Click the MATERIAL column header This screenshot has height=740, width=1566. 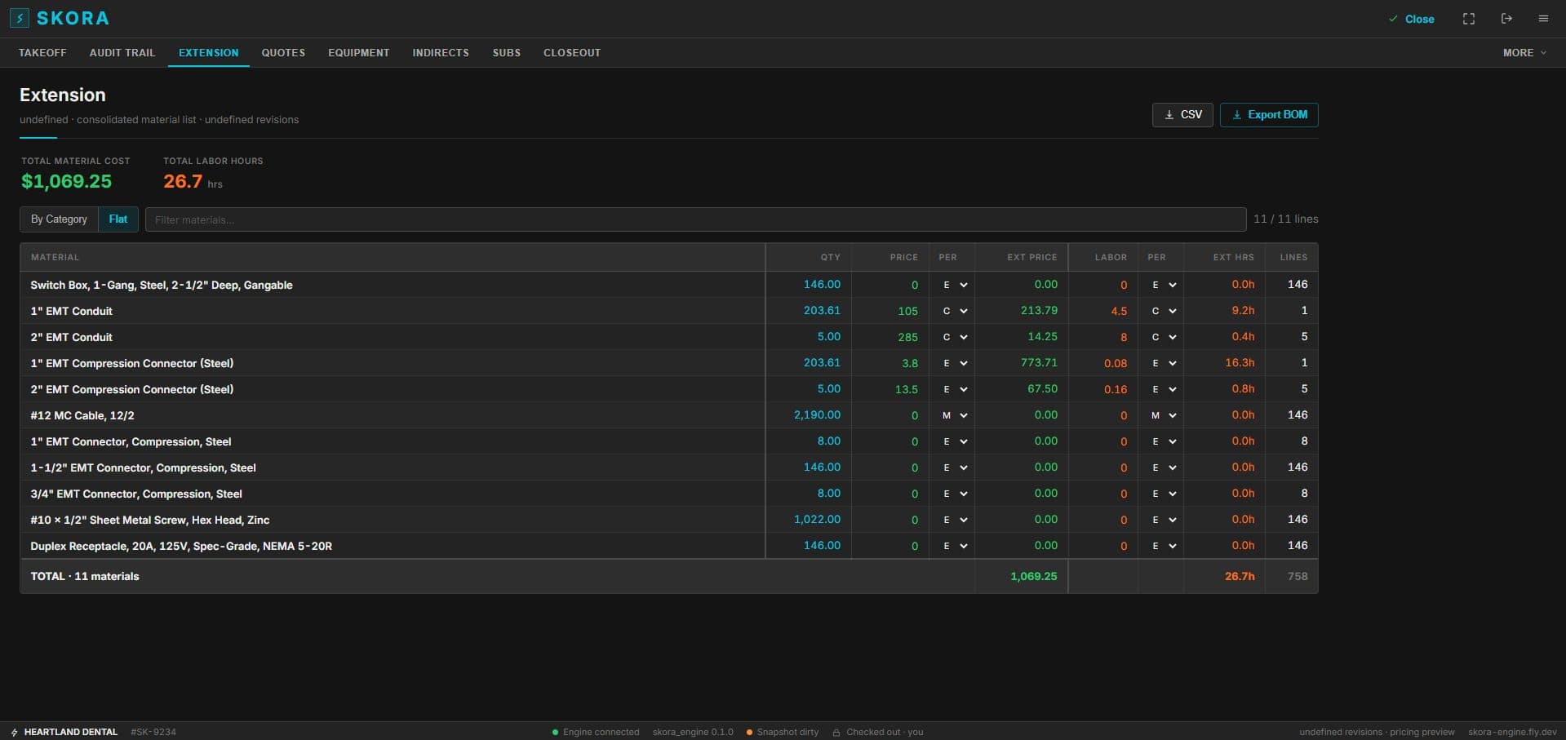[x=55, y=257]
